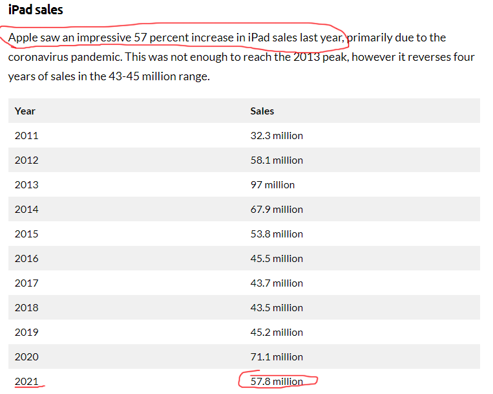Click the "Year" column header

[25, 111]
